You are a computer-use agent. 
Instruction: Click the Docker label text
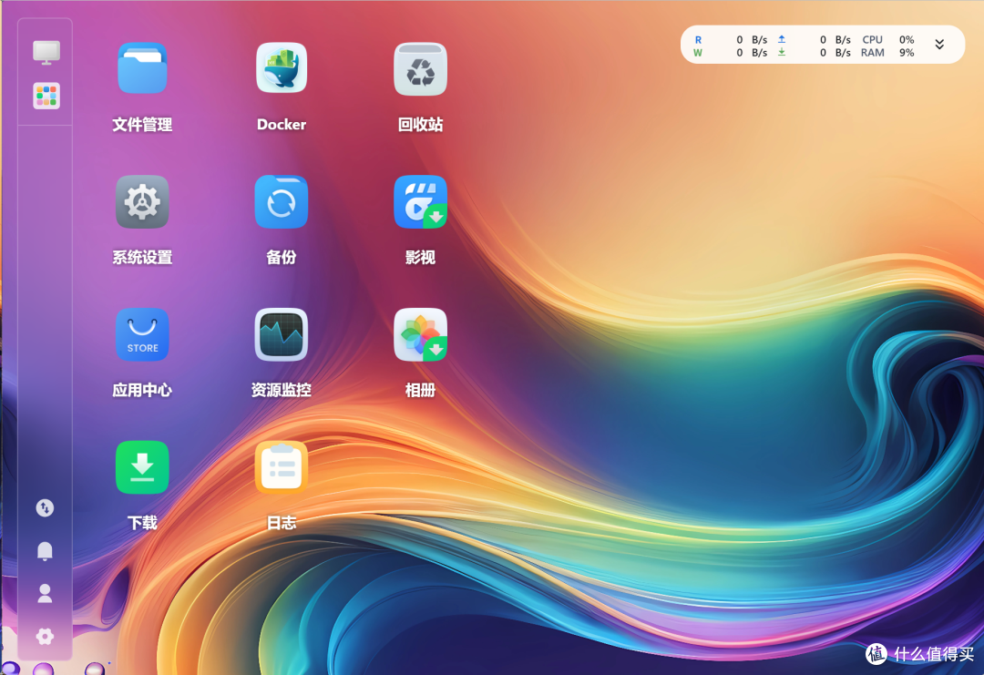(x=282, y=125)
